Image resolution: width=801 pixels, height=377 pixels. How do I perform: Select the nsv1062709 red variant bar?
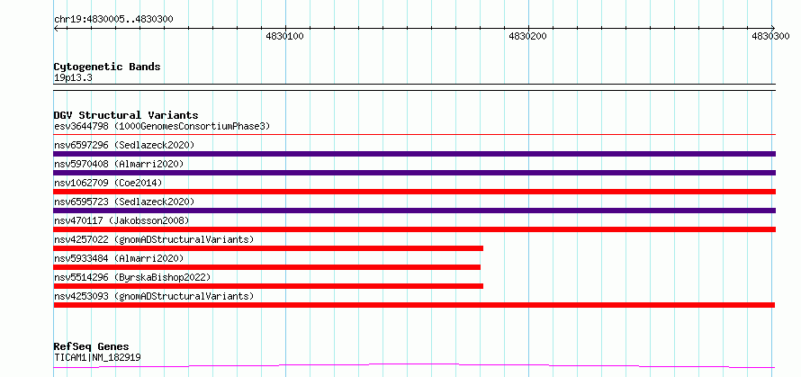coord(415,192)
